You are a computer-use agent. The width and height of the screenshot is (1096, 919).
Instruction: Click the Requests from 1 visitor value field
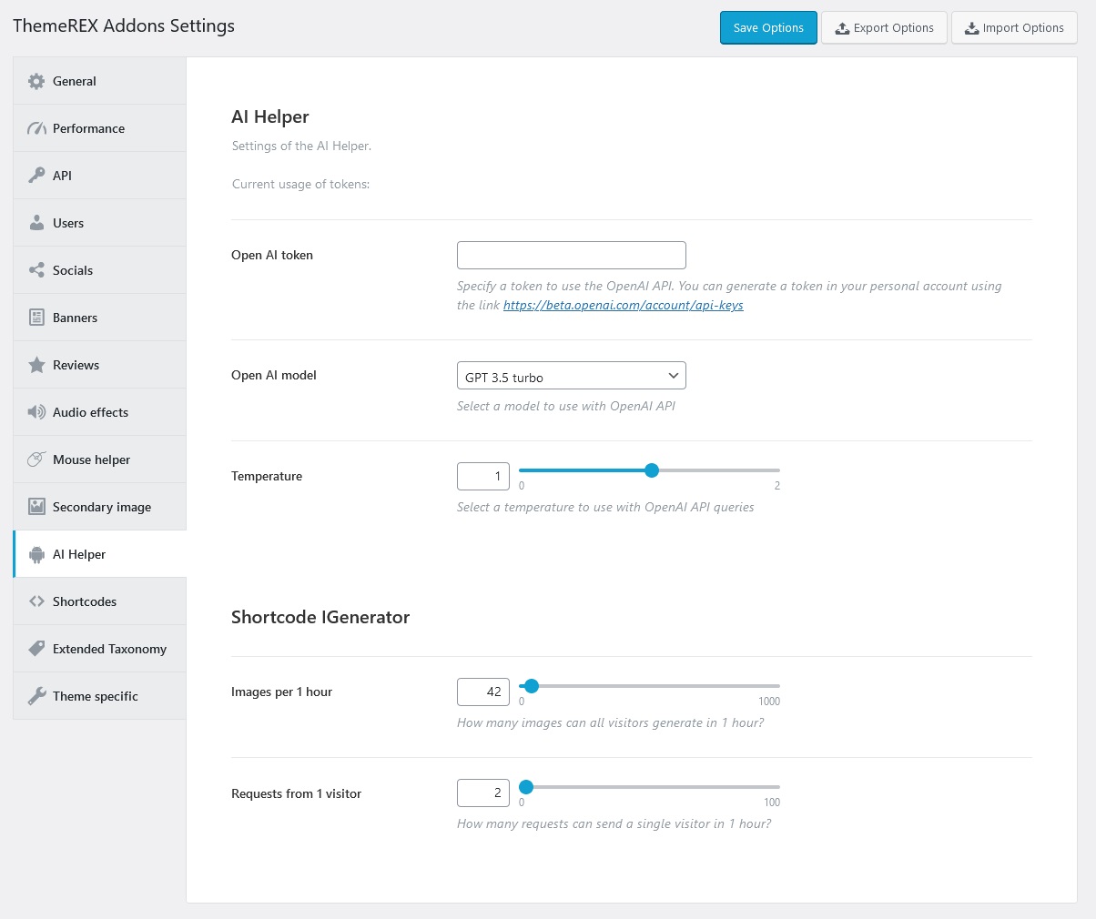click(483, 793)
